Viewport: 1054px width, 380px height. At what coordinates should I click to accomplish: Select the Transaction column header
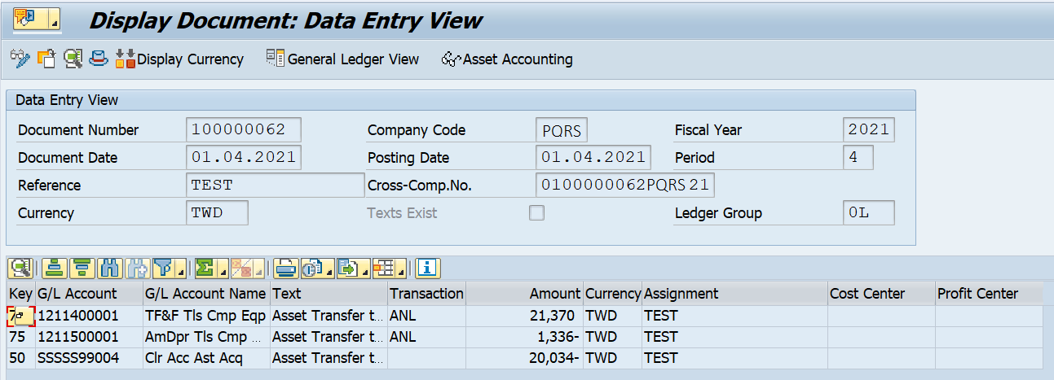point(426,294)
